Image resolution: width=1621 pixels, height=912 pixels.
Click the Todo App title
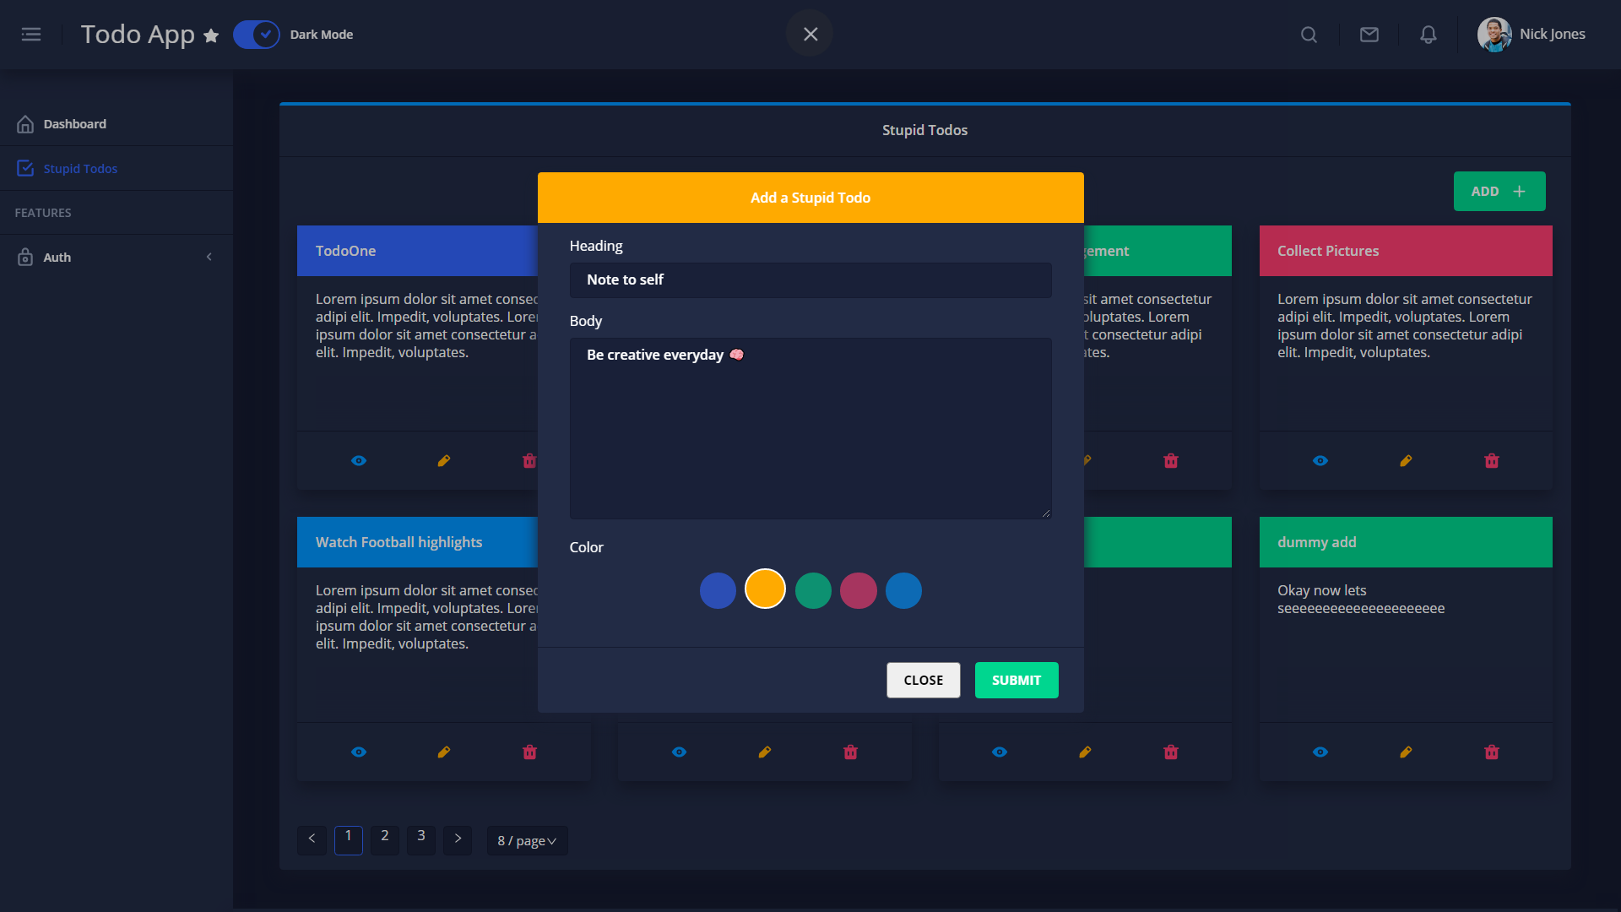[x=138, y=35]
